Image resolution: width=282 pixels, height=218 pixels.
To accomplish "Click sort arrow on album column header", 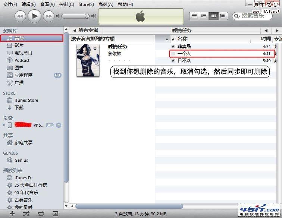I will 167,39.
